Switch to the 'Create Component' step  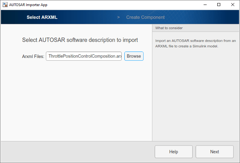pyautogui.click(x=145, y=17)
